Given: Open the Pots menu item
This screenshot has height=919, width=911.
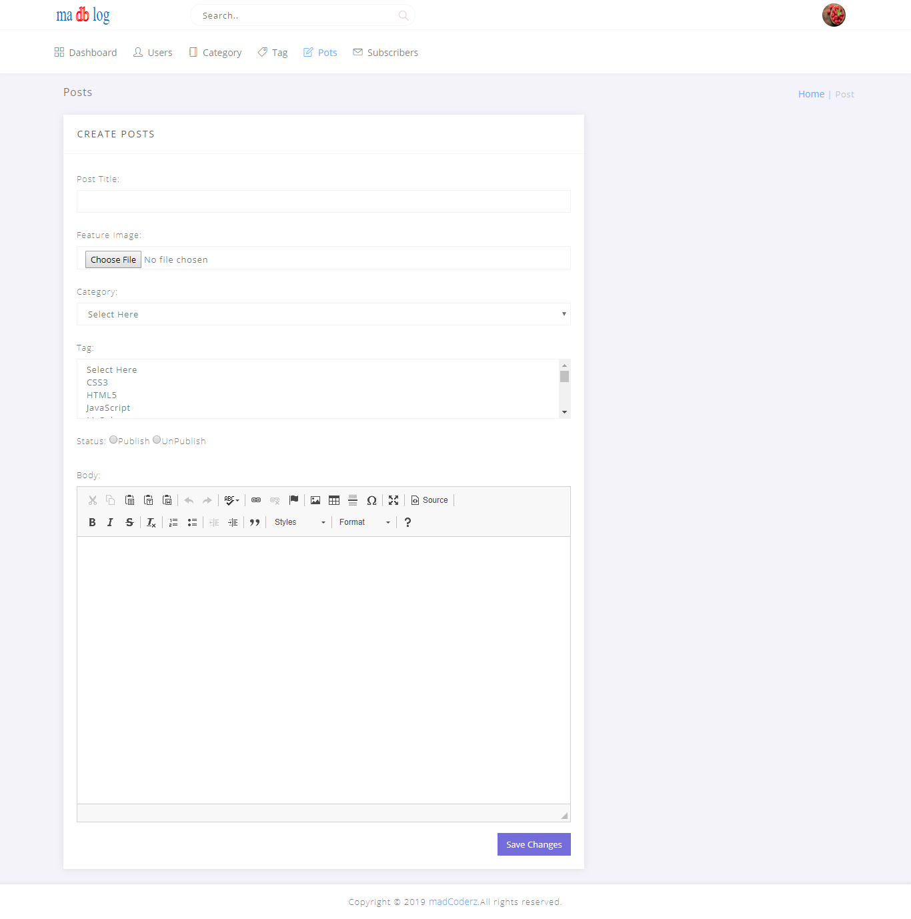Looking at the screenshot, I should tap(320, 53).
